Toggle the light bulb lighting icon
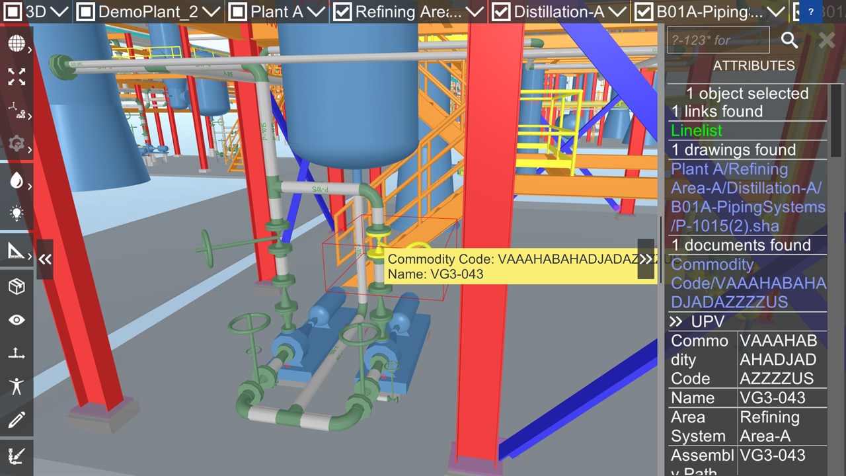Viewport: 846px width, 476px height. click(x=16, y=213)
